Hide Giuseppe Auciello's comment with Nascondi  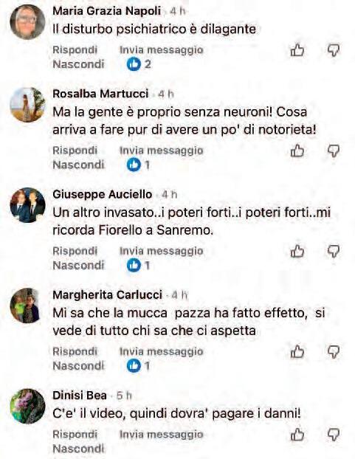tap(78, 266)
